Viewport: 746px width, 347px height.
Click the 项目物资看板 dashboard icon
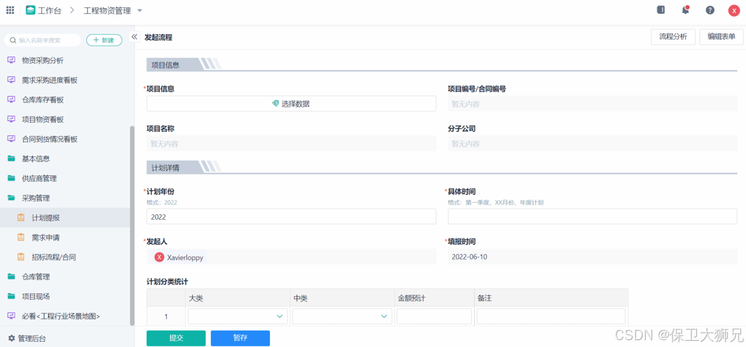11,119
